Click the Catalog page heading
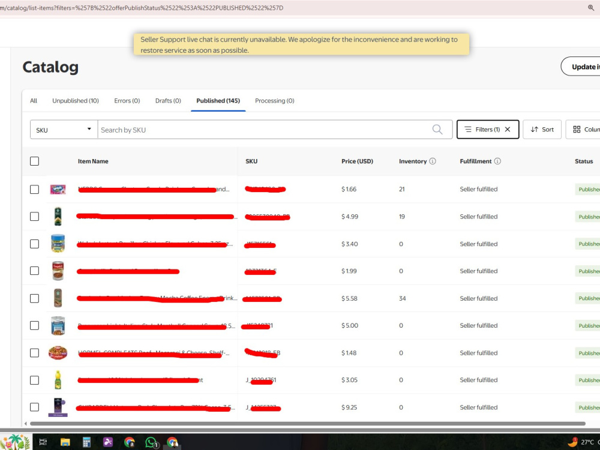Image resolution: width=600 pixels, height=450 pixels. (50, 67)
